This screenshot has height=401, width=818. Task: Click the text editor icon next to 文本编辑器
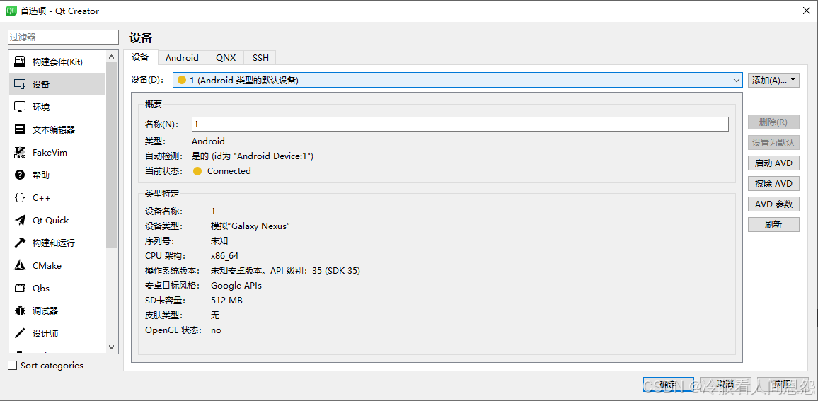pos(20,129)
